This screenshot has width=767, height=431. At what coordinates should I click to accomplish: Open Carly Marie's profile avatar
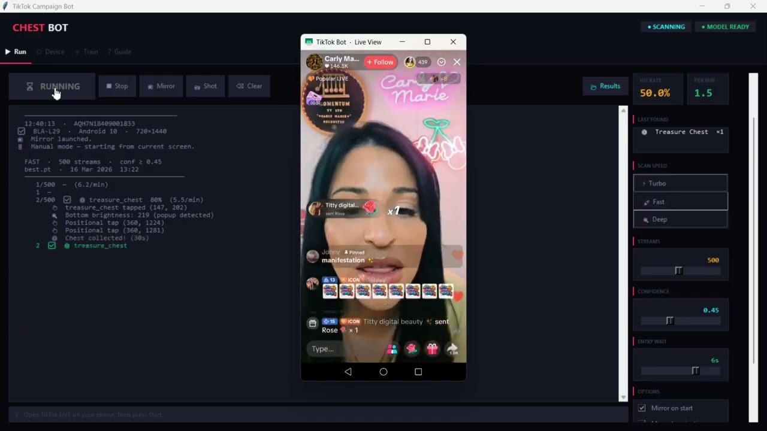[314, 62]
